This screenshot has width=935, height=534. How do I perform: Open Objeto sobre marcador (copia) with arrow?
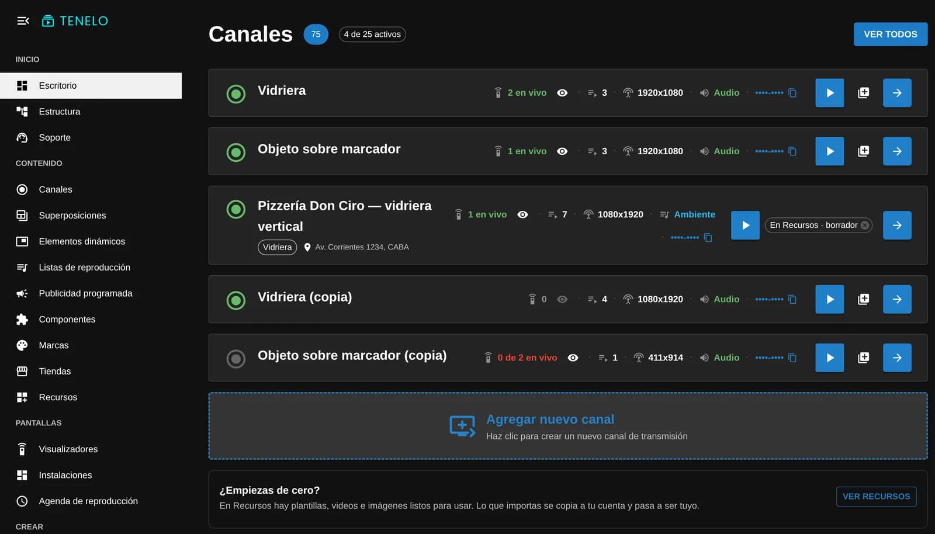(897, 358)
